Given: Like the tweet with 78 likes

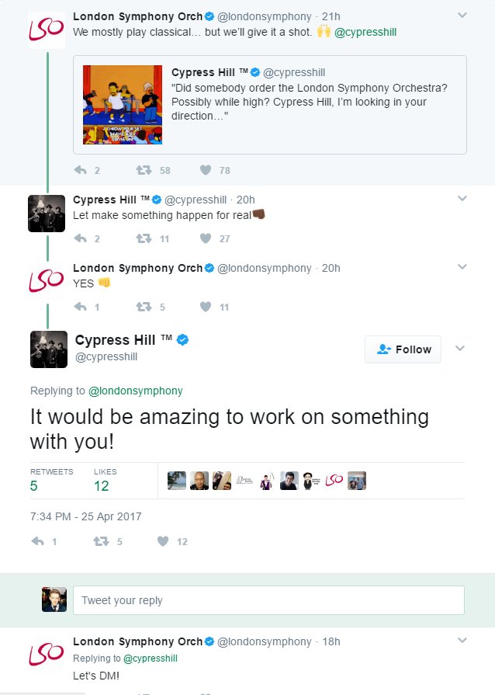Looking at the screenshot, I should [206, 170].
